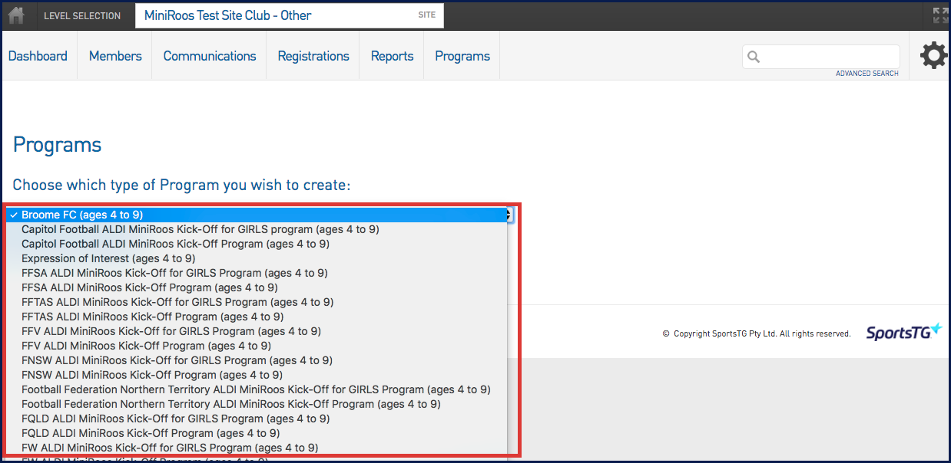Select FW Kick-Off for GIRLS Program

(257, 448)
